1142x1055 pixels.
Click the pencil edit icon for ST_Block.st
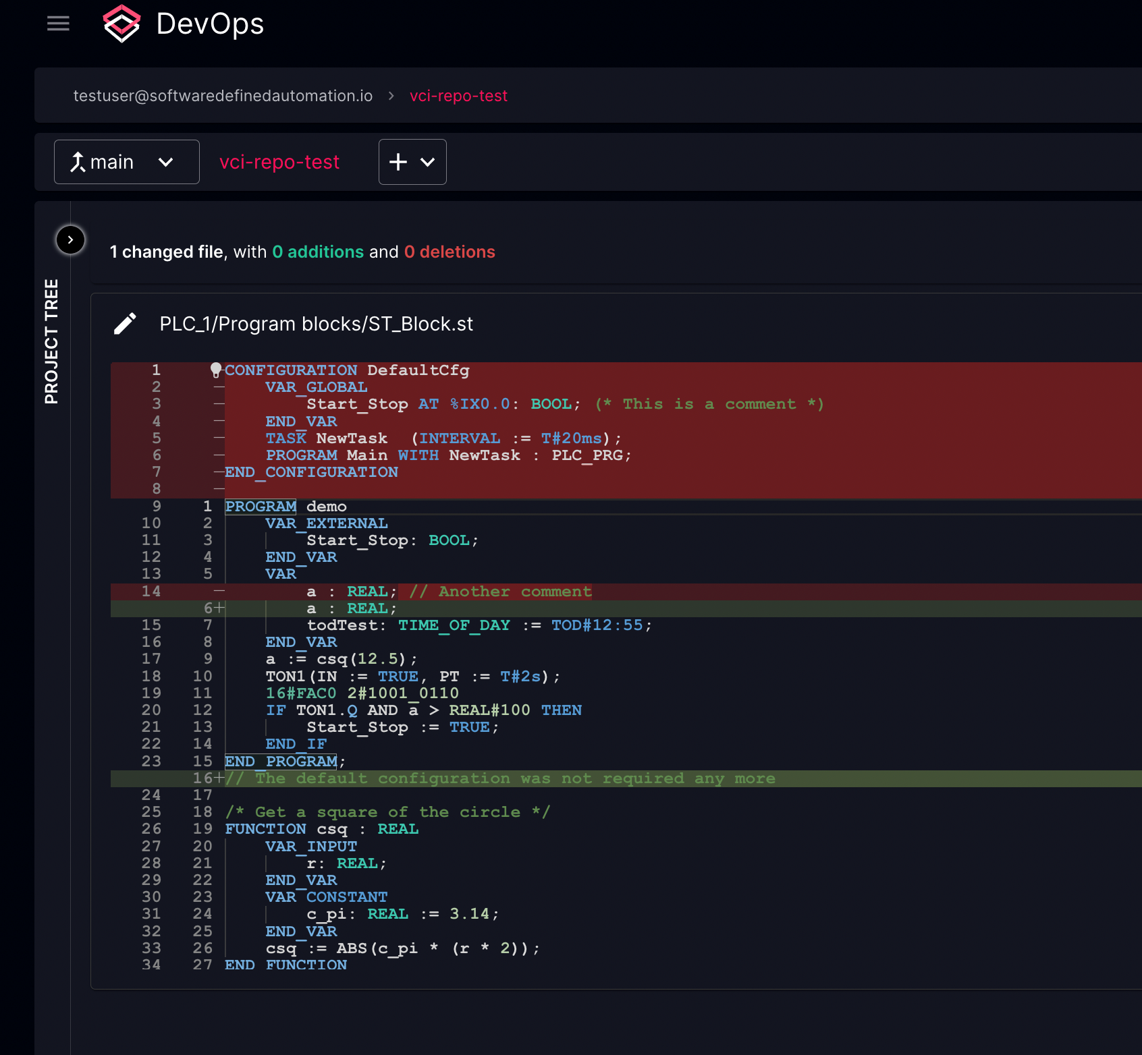[x=125, y=324]
